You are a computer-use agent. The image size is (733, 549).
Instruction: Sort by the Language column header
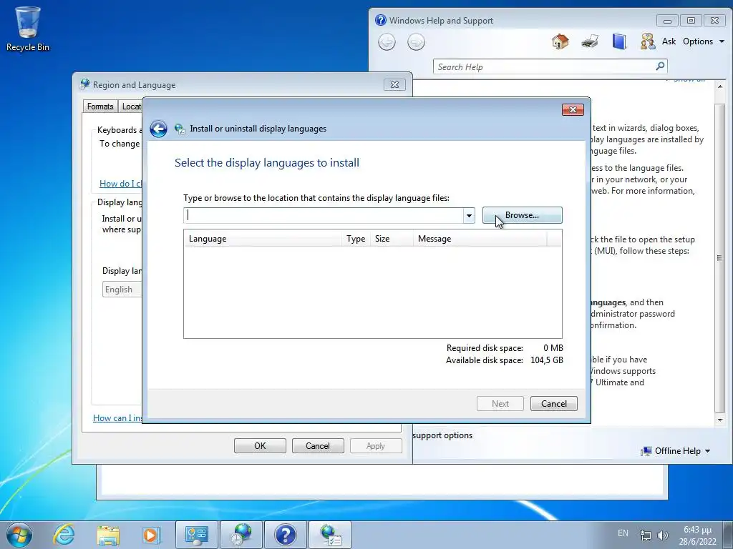tap(262, 239)
